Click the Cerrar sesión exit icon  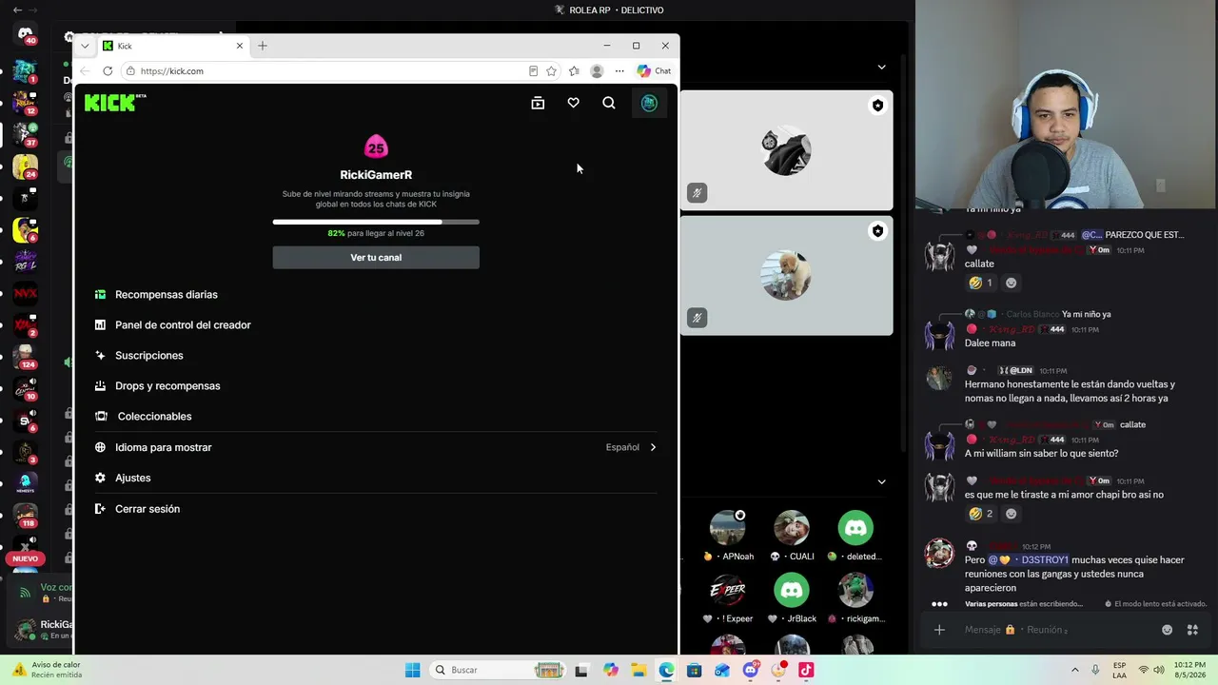coord(100,509)
